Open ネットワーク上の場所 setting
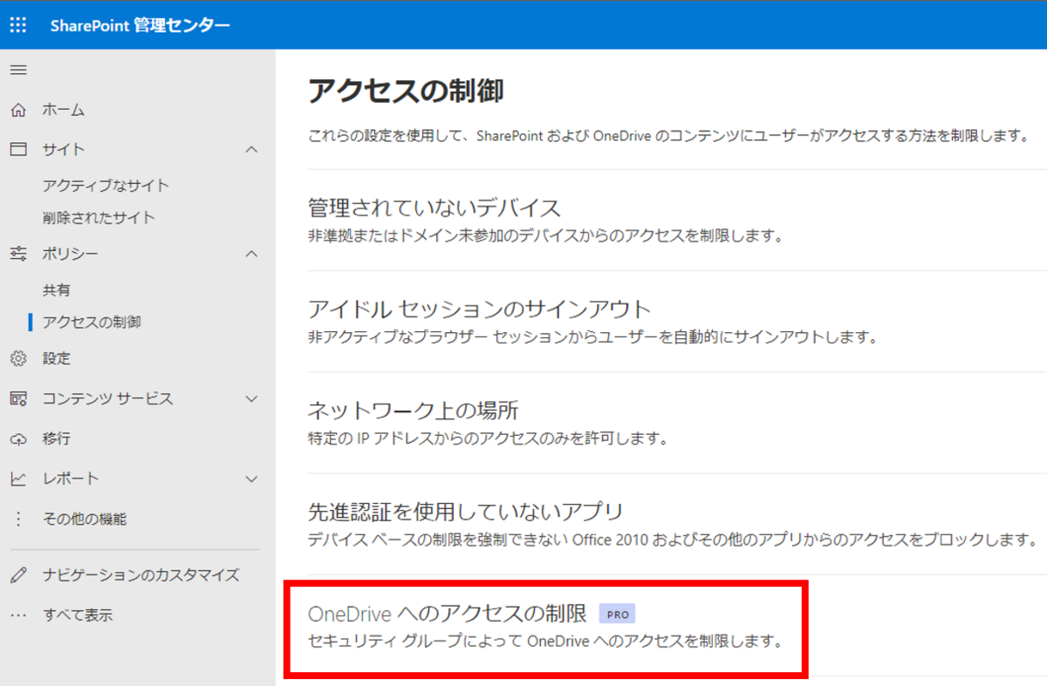 pos(414,410)
